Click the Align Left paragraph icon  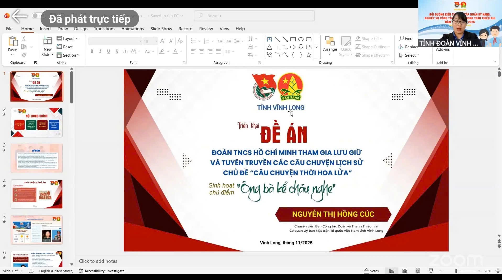coord(193,51)
